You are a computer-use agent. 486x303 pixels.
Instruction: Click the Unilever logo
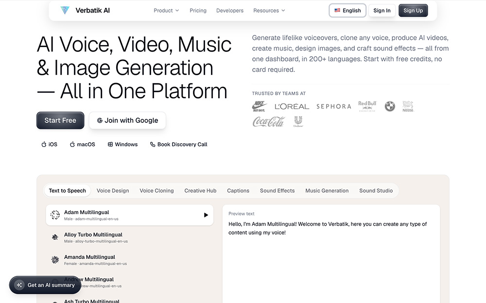coord(298,121)
